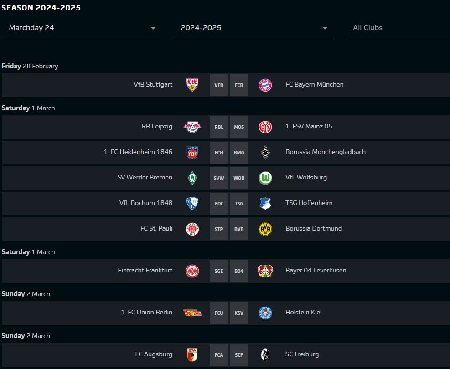The image size is (450, 369).
Task: Click the VfL Wolfsburg W logo
Action: click(265, 178)
